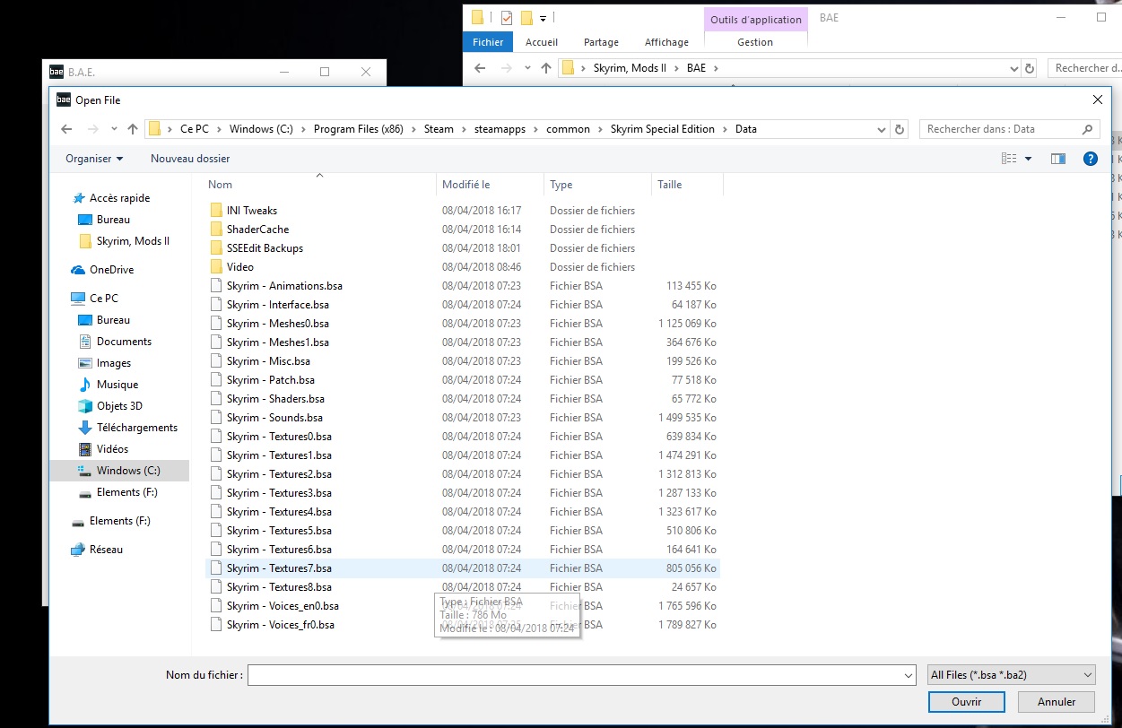Select Windows (C:) drive in navigation pane
Viewport: 1122px width, 728px height.
(128, 471)
